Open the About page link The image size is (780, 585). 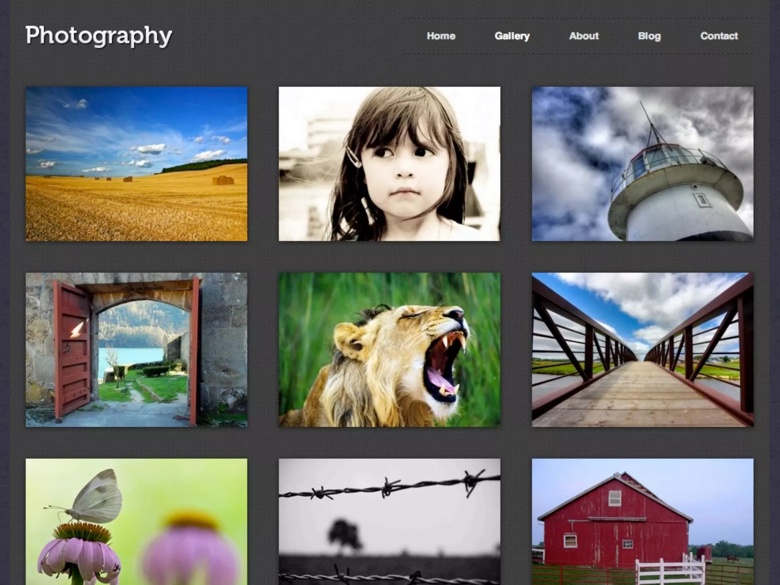click(x=583, y=36)
